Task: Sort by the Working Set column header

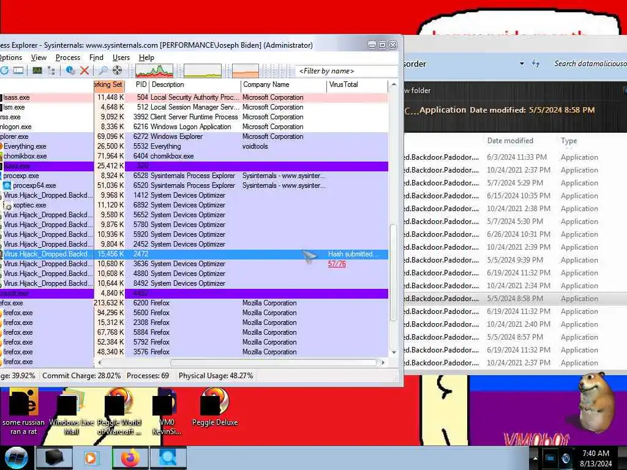Action: pos(109,84)
